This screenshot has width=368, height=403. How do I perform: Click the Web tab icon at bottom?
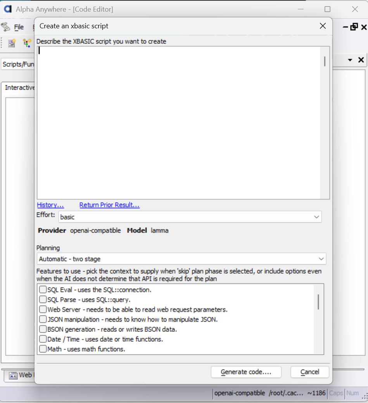coord(13,375)
